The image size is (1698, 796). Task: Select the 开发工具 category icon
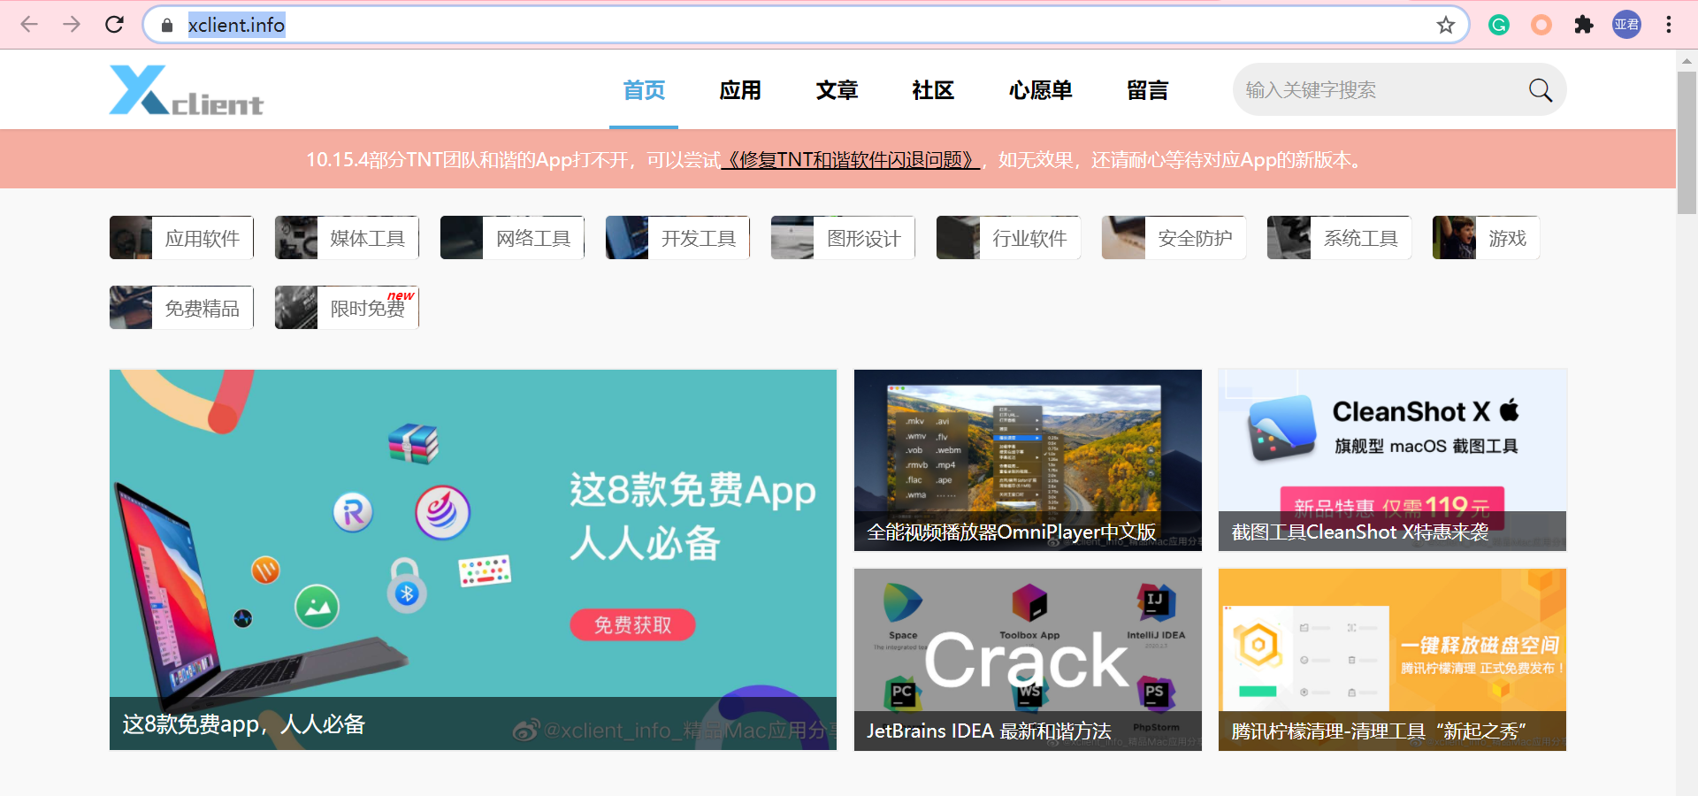[x=677, y=237]
